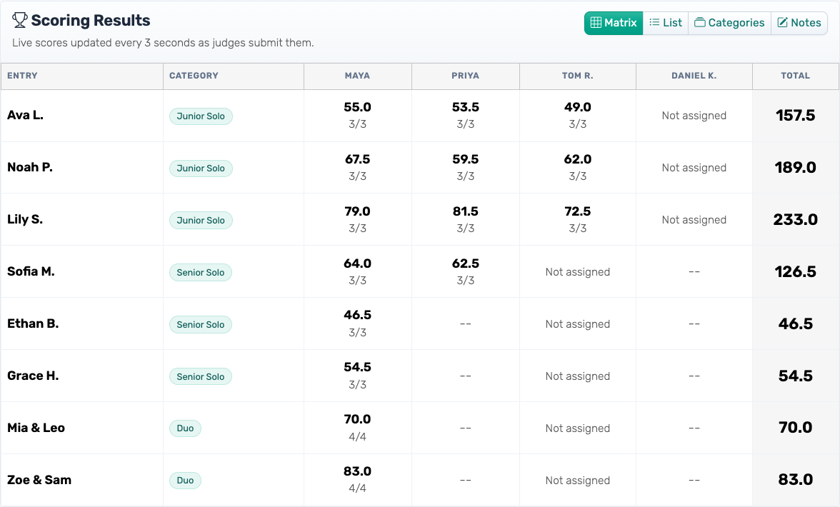The image size is (840, 507).
Task: Click Senior Solo badge for Ethan B.
Action: [200, 324]
